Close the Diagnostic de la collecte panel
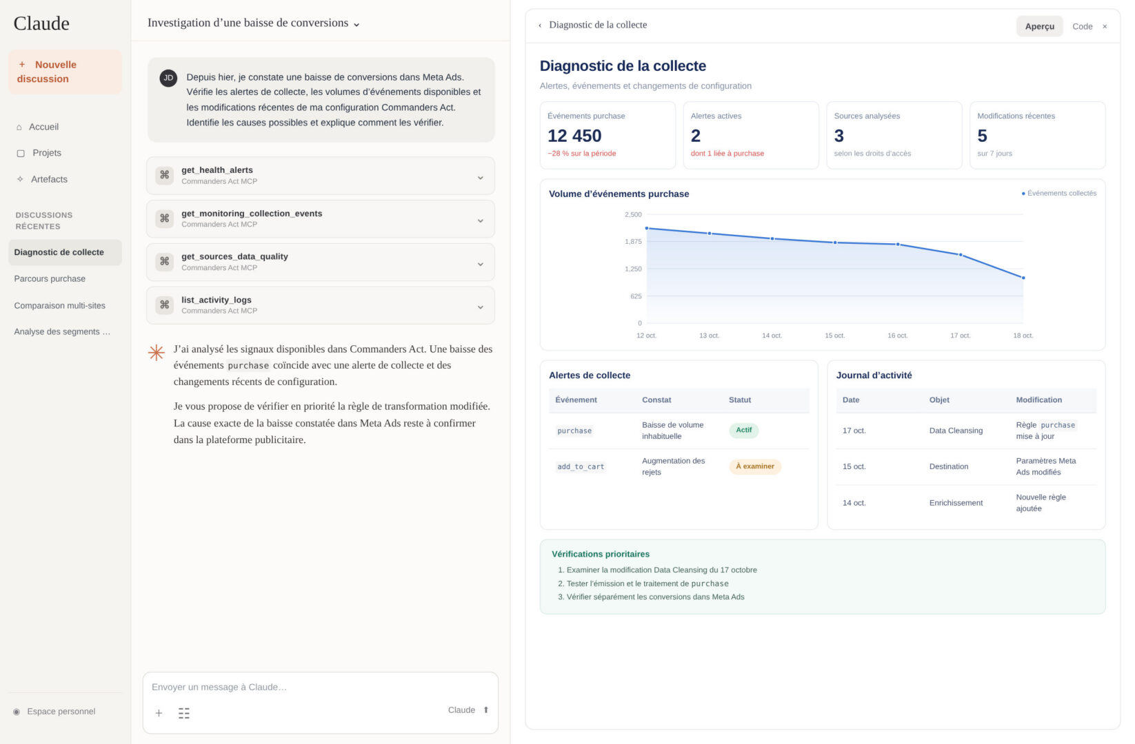 tap(1105, 27)
